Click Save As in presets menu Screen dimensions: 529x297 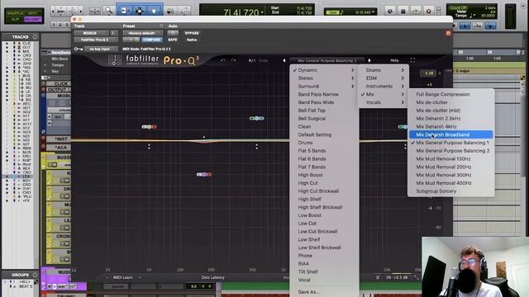[x=308, y=292]
